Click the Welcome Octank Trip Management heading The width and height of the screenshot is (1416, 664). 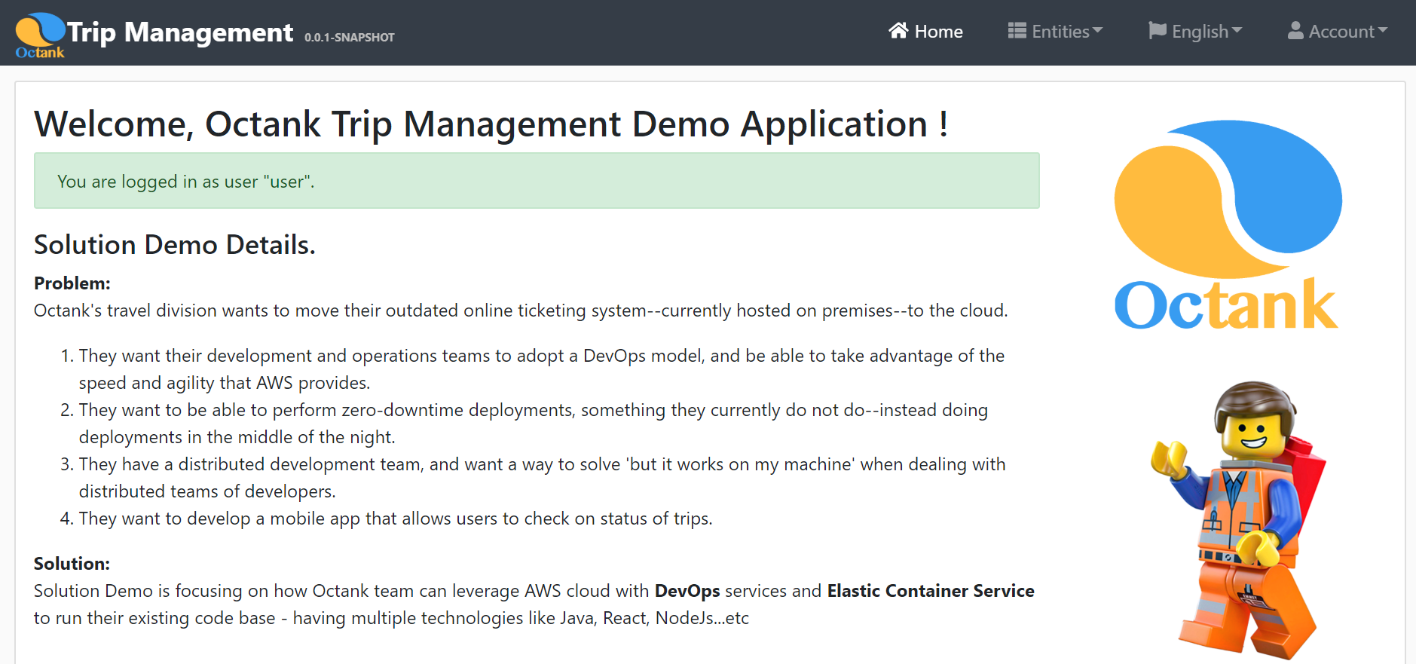(x=491, y=124)
